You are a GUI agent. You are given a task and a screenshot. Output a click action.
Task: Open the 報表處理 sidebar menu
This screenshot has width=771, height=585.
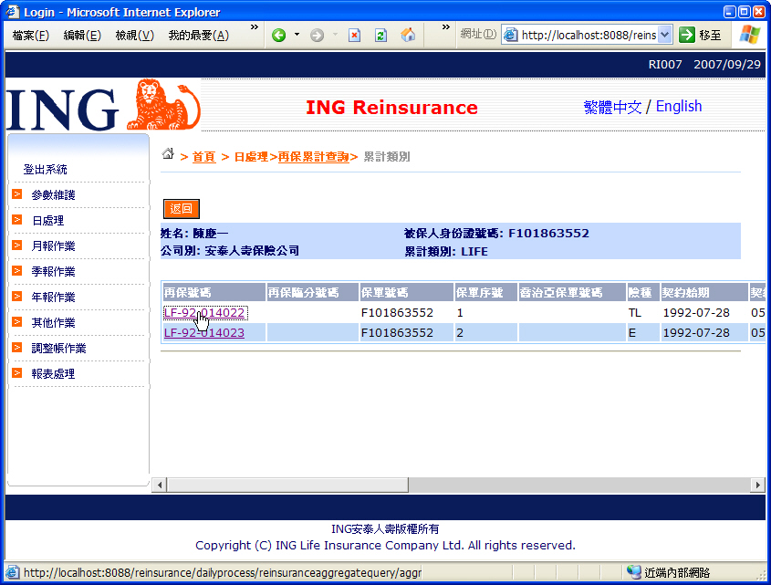click(x=54, y=374)
